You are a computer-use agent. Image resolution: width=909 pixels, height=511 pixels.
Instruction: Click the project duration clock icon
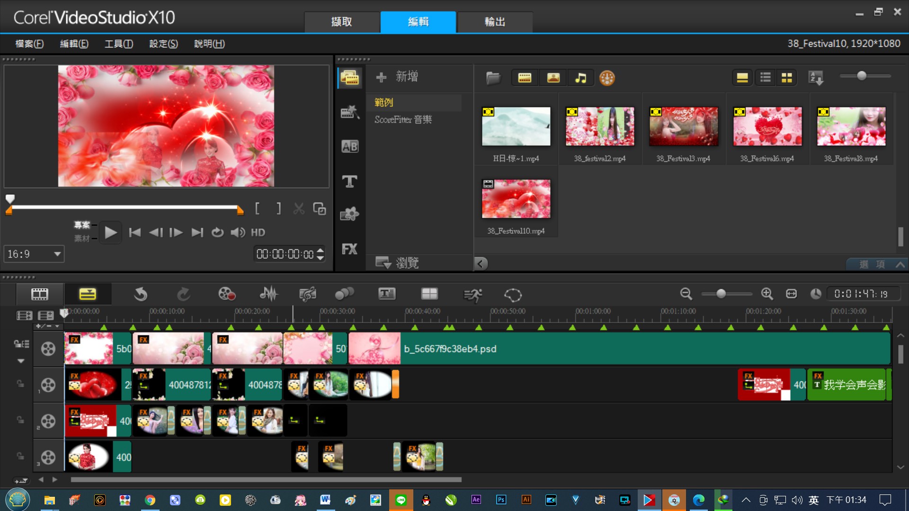[x=815, y=294]
